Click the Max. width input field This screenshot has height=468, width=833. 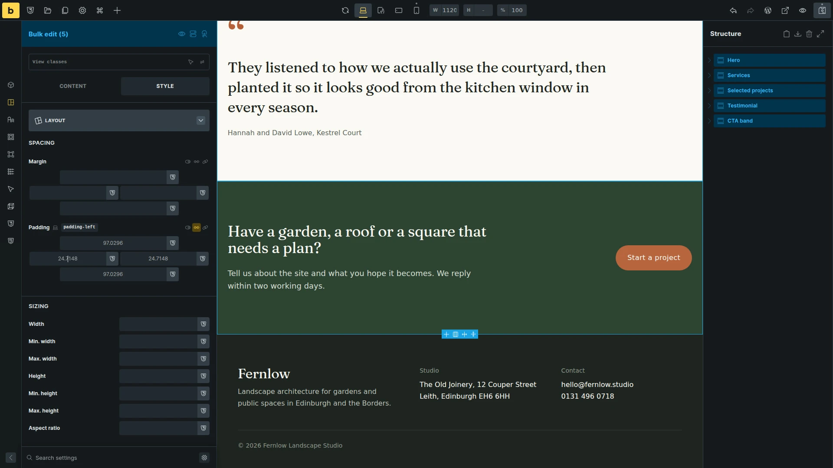158,359
